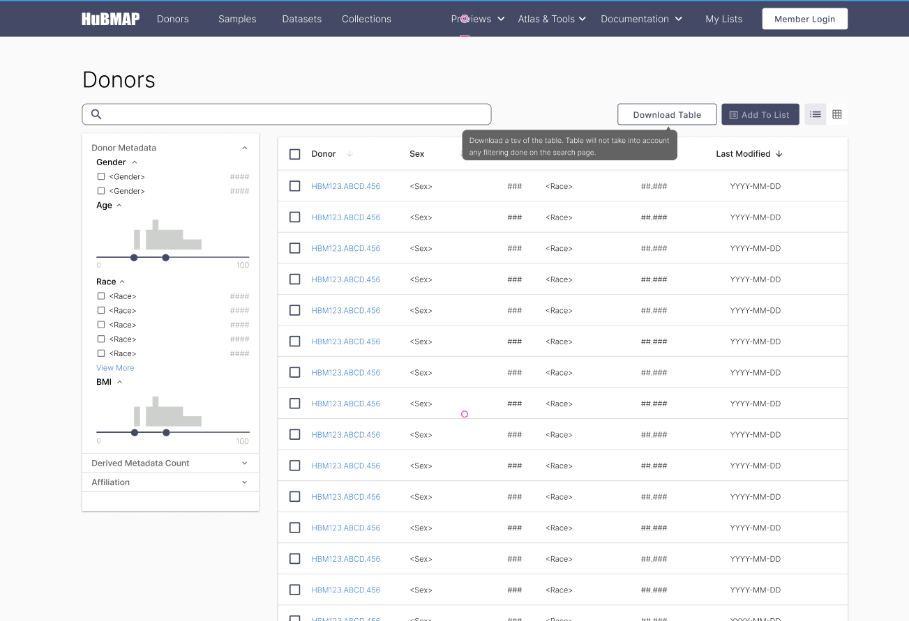Switch to list view using the list icon
909x621 pixels.
[x=815, y=114]
